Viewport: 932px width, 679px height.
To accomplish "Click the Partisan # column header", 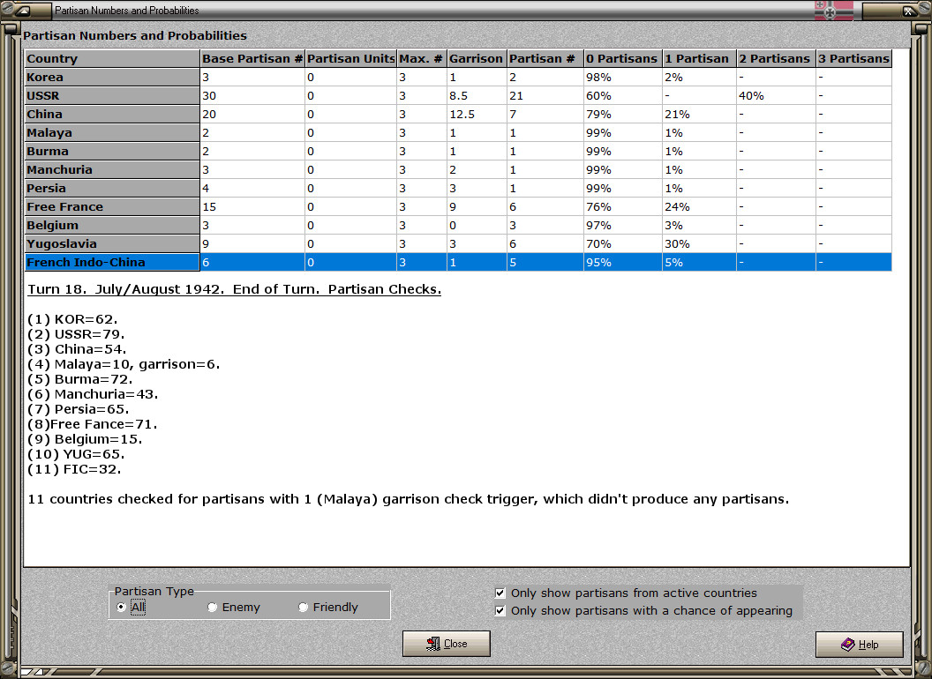I will 545,58.
